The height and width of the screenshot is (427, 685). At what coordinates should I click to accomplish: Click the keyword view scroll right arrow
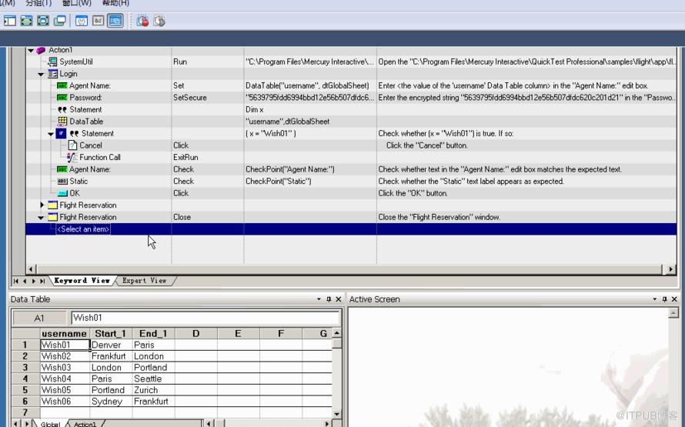click(671, 269)
